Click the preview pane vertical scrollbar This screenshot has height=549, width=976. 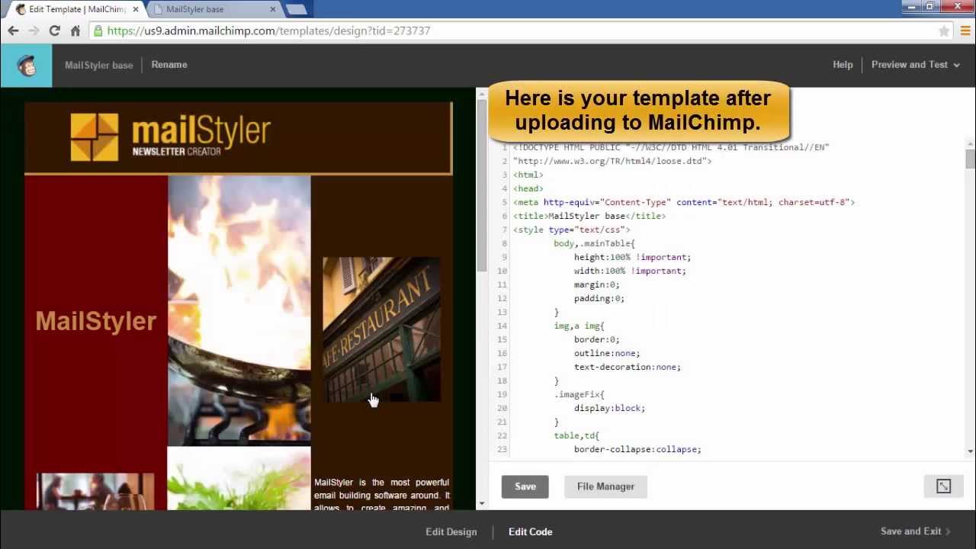coord(481,187)
